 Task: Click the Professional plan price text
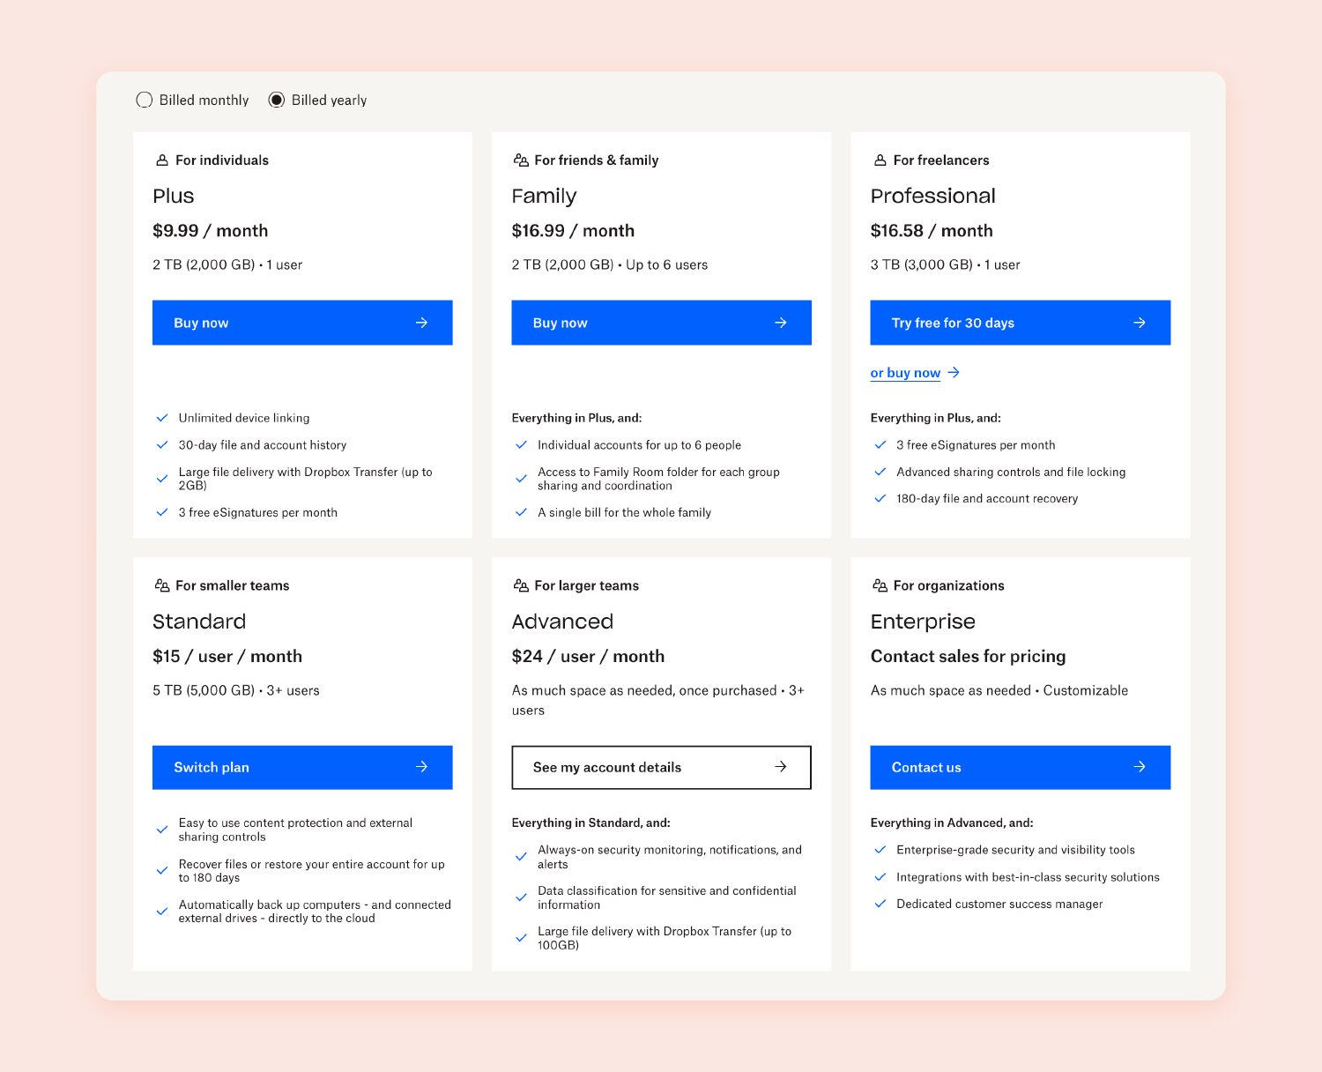pos(932,230)
